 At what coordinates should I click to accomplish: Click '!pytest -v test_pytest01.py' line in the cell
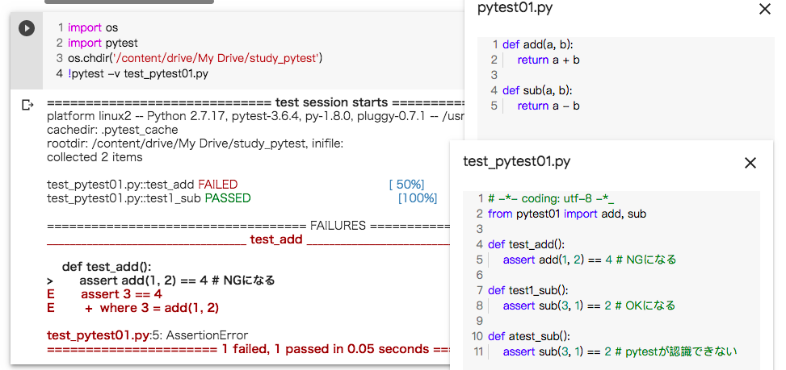pos(138,74)
